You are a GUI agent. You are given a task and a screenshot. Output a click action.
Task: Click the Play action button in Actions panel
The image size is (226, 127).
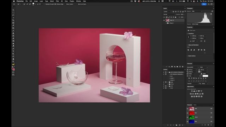[x=173, y=125]
